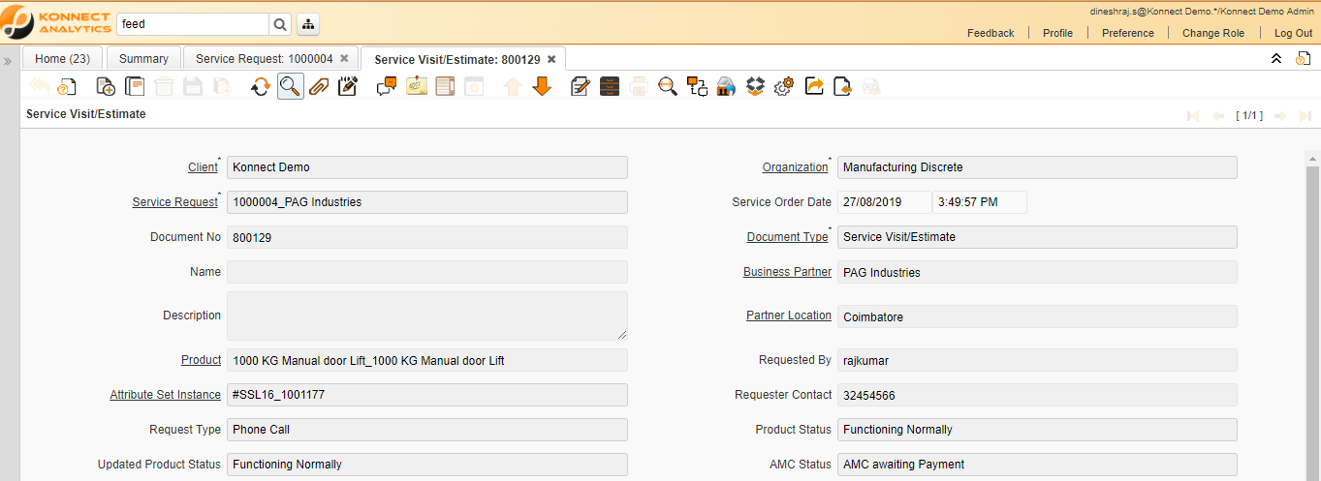Screen dimensions: 1321x481
Task: Click Log Out
Action: coord(1293,33)
